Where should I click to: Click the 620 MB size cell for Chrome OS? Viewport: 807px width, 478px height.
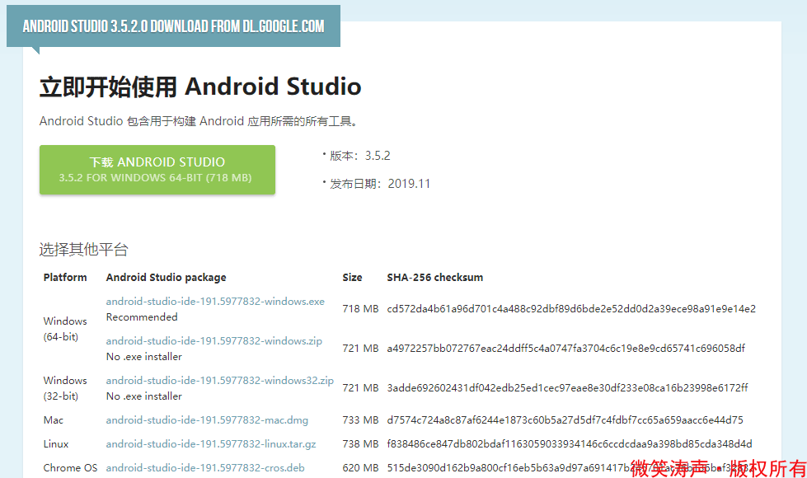(361, 468)
